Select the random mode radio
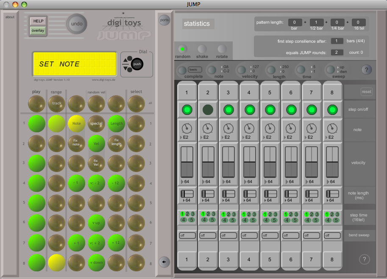The width and height of the screenshot is (387, 279). coord(182,49)
